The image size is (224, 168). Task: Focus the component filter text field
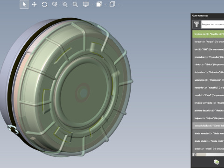(x=213, y=24)
